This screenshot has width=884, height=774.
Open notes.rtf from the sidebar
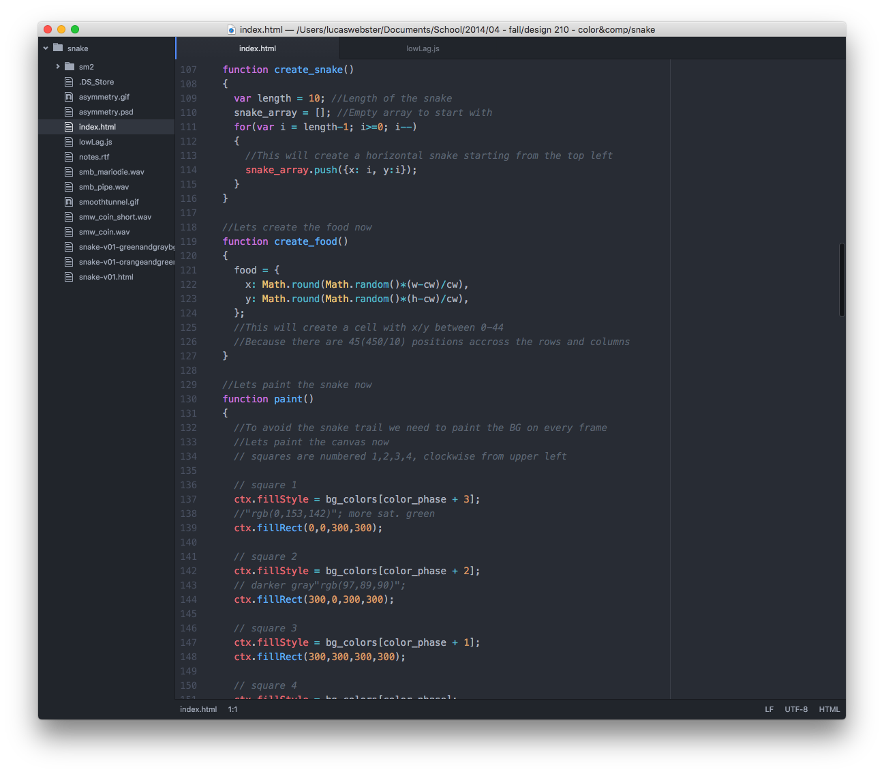pyautogui.click(x=94, y=157)
